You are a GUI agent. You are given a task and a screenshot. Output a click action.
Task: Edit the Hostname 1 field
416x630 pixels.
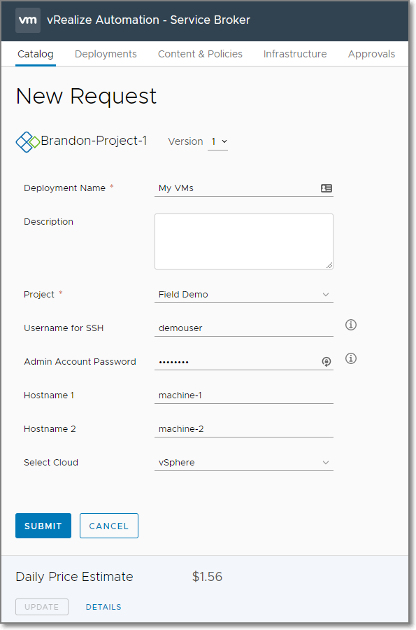point(244,395)
